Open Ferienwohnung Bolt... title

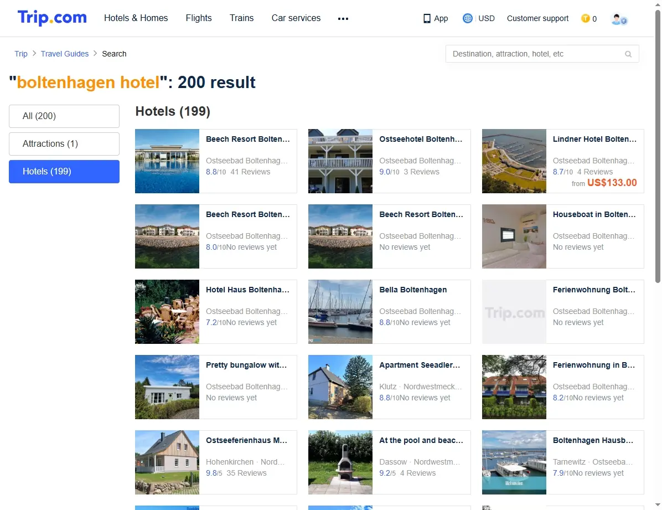[x=594, y=290]
